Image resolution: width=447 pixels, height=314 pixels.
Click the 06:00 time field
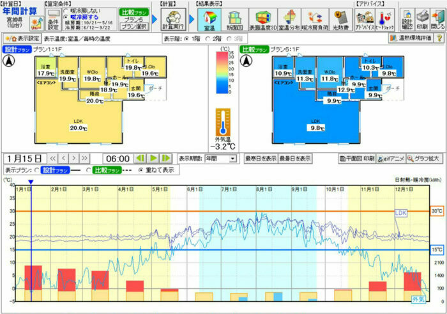pyautogui.click(x=117, y=159)
